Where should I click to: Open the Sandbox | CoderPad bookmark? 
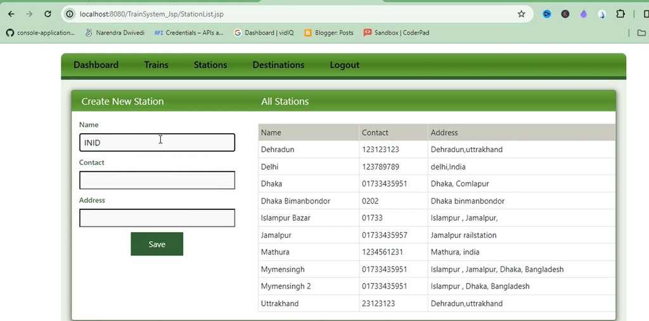click(x=396, y=33)
